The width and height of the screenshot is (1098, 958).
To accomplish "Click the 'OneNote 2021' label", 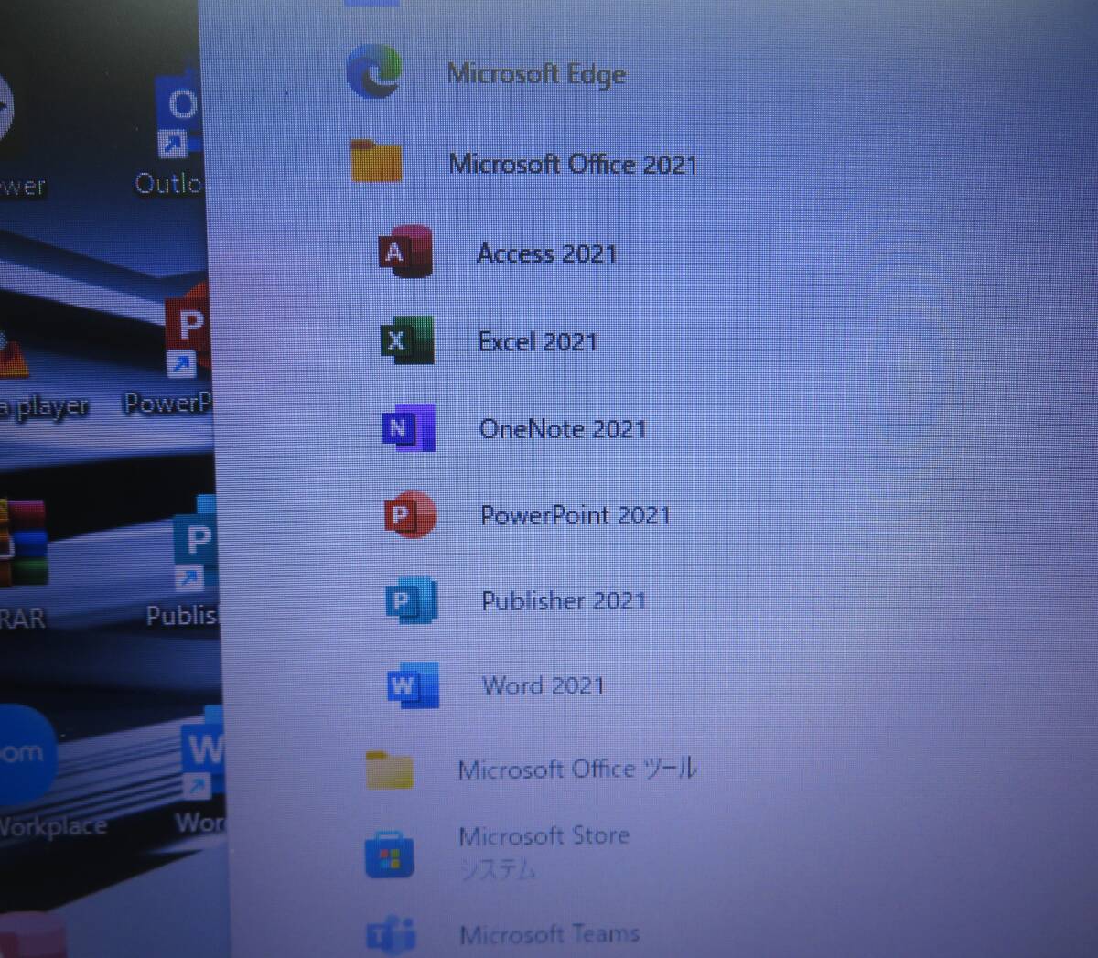I will 563,428.
